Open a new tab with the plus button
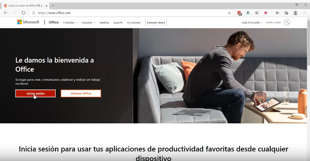The width and height of the screenshot is (310, 161). [x=53, y=5]
